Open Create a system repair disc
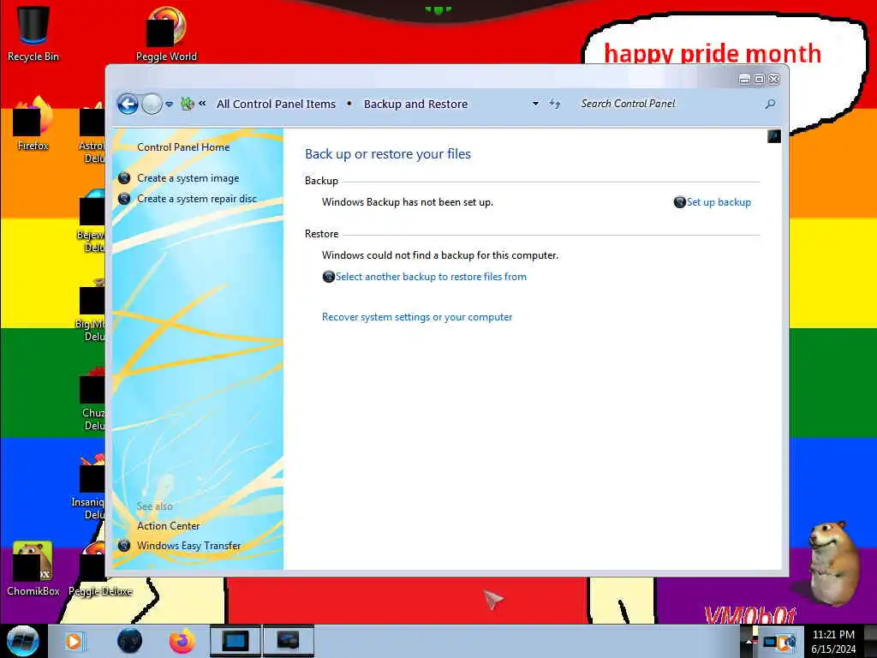The image size is (877, 658). [197, 199]
